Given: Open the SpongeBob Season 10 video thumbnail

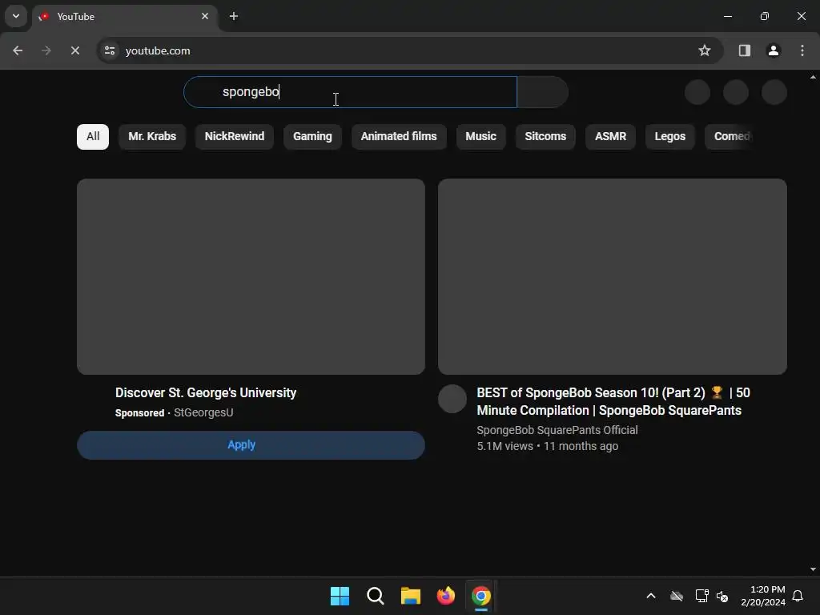Looking at the screenshot, I should [613, 276].
